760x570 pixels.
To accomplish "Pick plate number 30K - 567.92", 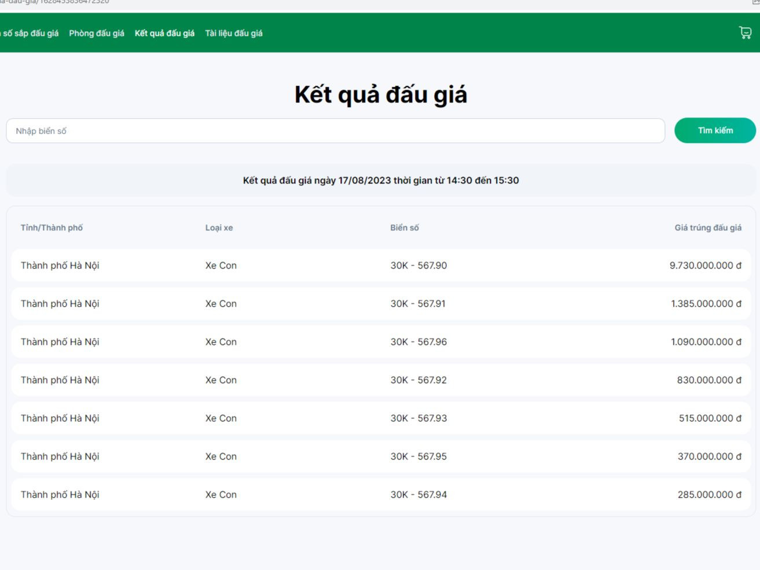I will coord(418,380).
